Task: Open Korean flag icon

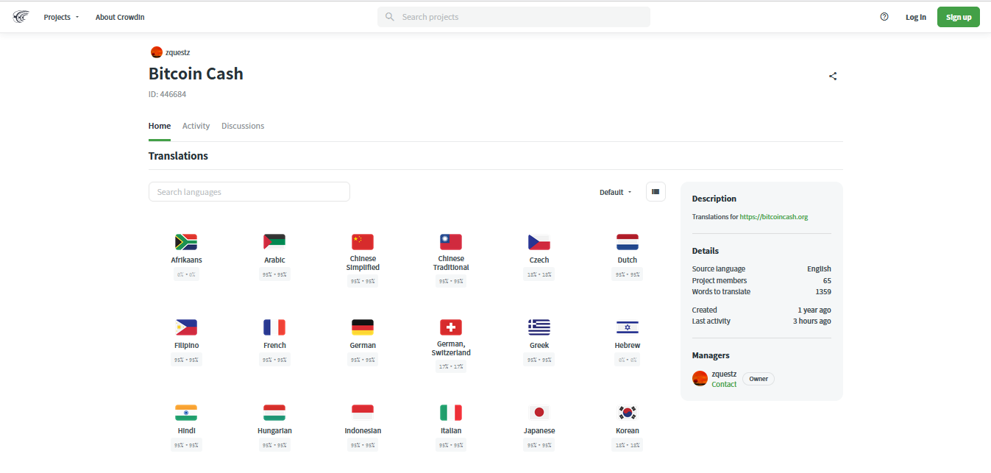Action: (x=628, y=413)
